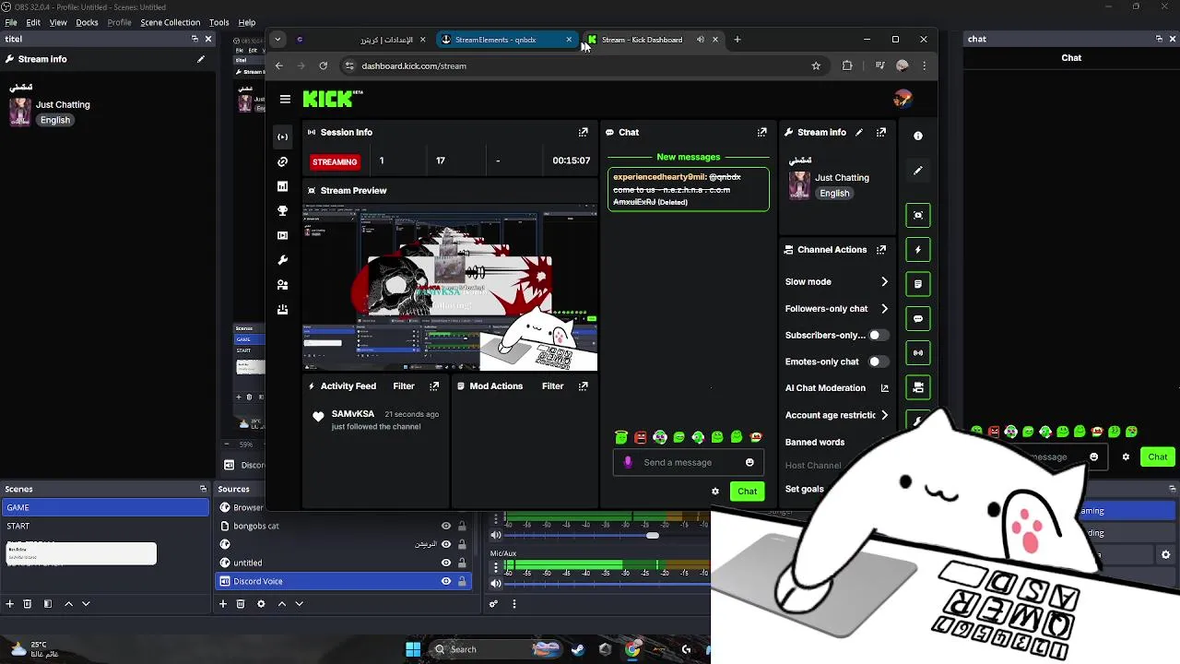1180x664 pixels.
Task: Select the START scene
Action: point(106,526)
